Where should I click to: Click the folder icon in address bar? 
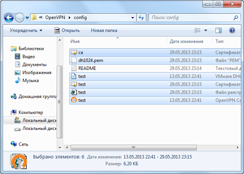pos(34,17)
